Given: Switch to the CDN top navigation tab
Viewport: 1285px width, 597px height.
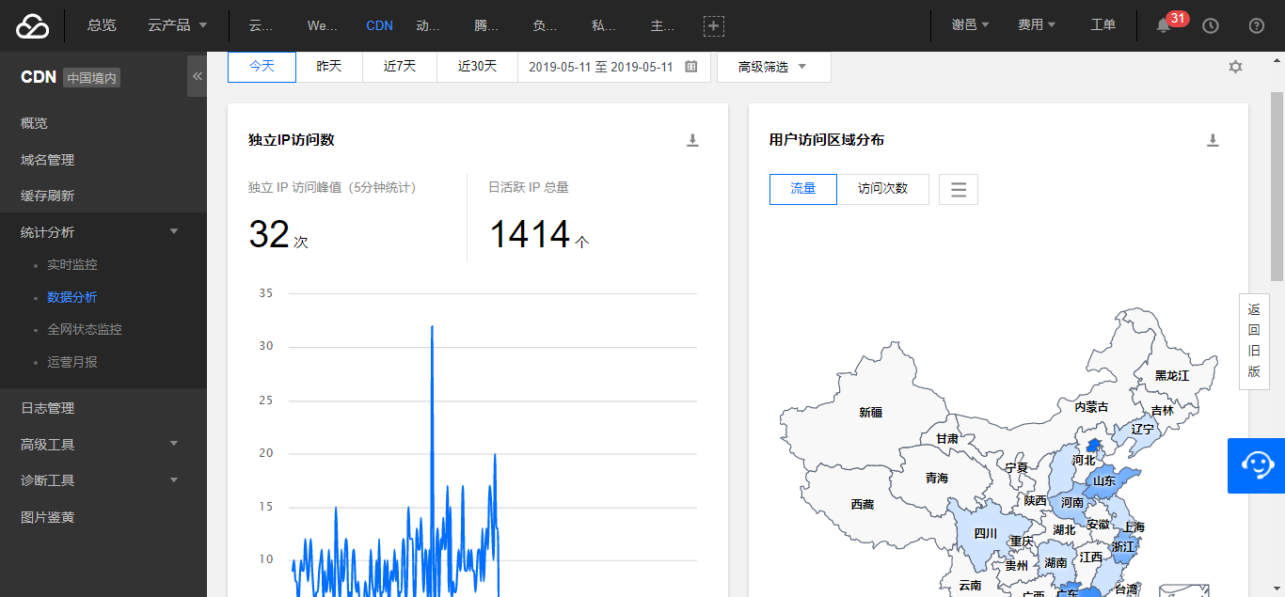Looking at the screenshot, I should [380, 25].
